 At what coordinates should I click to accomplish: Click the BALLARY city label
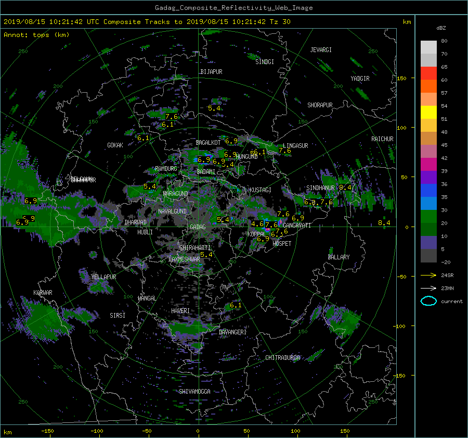click(339, 257)
